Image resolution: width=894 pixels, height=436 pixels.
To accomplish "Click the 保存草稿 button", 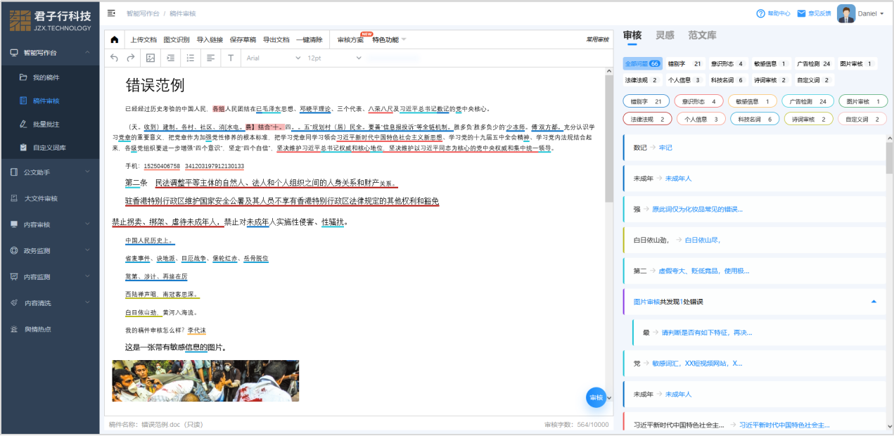I will tap(243, 39).
